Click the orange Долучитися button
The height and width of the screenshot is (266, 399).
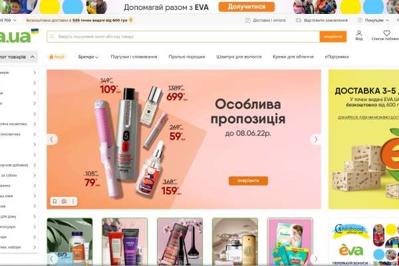pos(247,7)
